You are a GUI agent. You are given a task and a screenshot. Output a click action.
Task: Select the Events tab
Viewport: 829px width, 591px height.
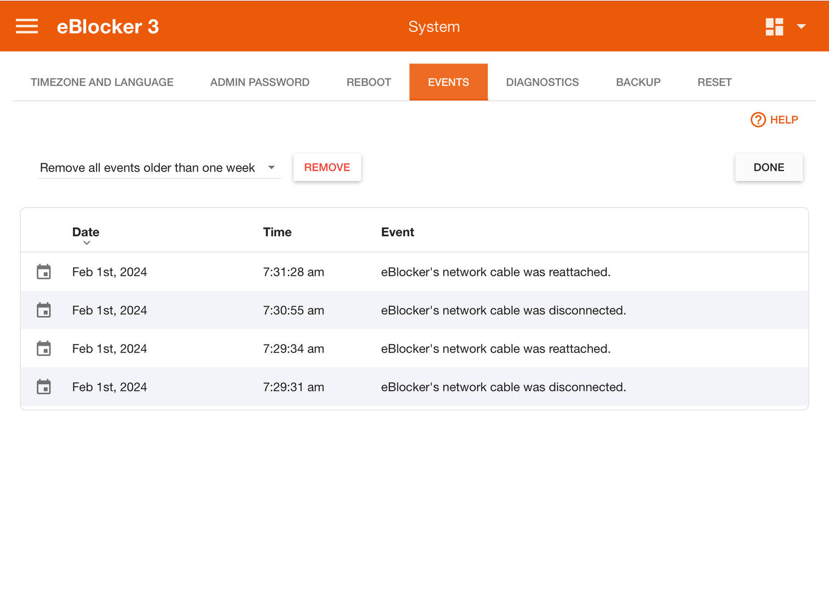click(x=448, y=82)
